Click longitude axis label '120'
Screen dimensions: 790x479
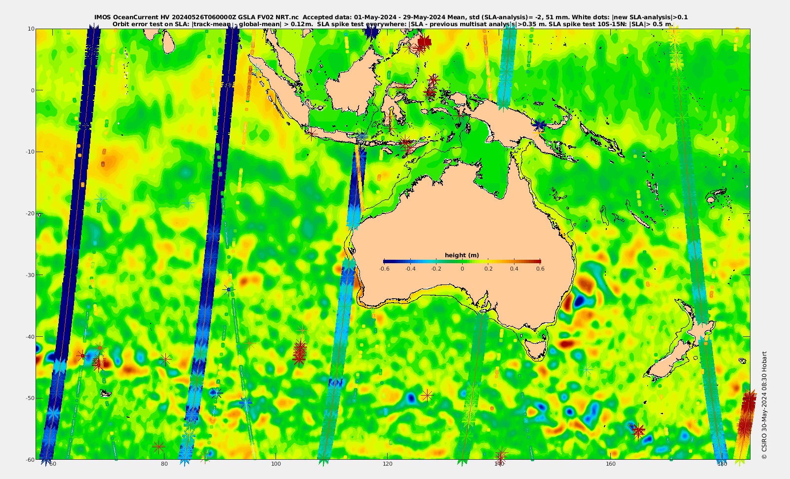click(x=388, y=464)
